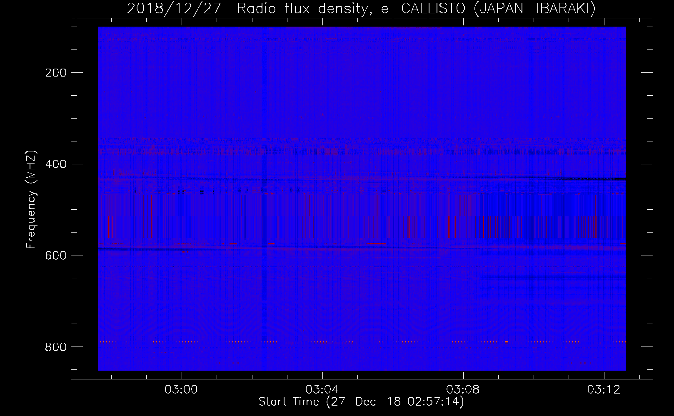Click the 'Start Time (27-Dec-18 02:57:14)' label

pyautogui.click(x=361, y=402)
